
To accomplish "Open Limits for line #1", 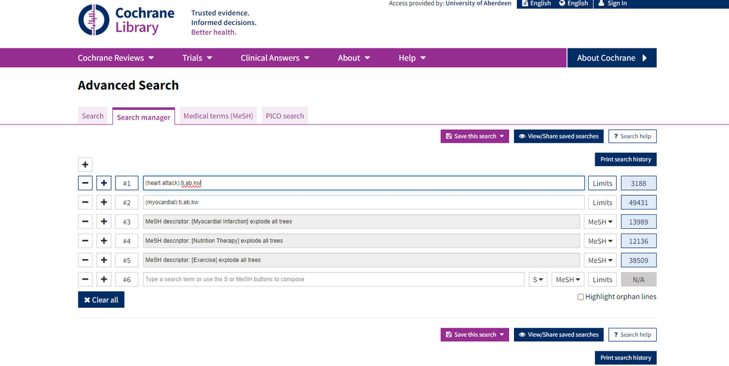I will point(602,183).
